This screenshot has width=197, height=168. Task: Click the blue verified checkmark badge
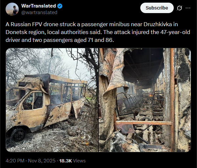[60, 6]
